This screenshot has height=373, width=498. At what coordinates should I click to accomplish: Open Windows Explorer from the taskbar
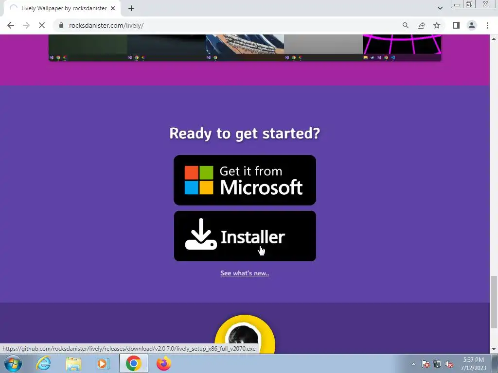73,363
